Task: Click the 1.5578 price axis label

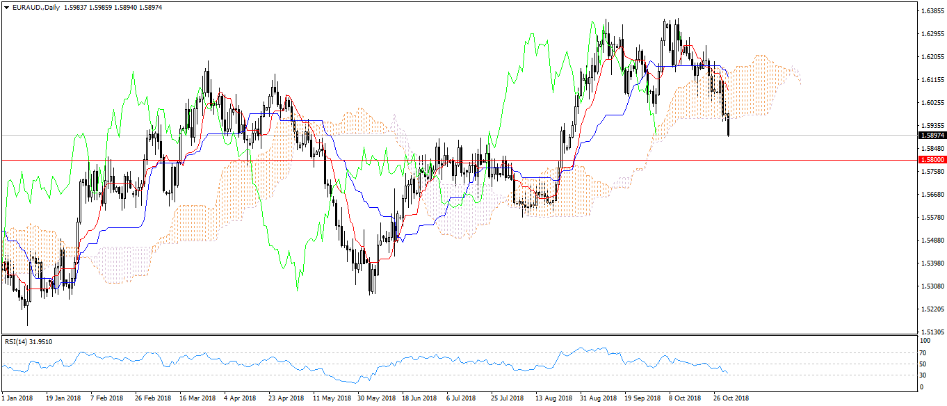Action: [932, 218]
